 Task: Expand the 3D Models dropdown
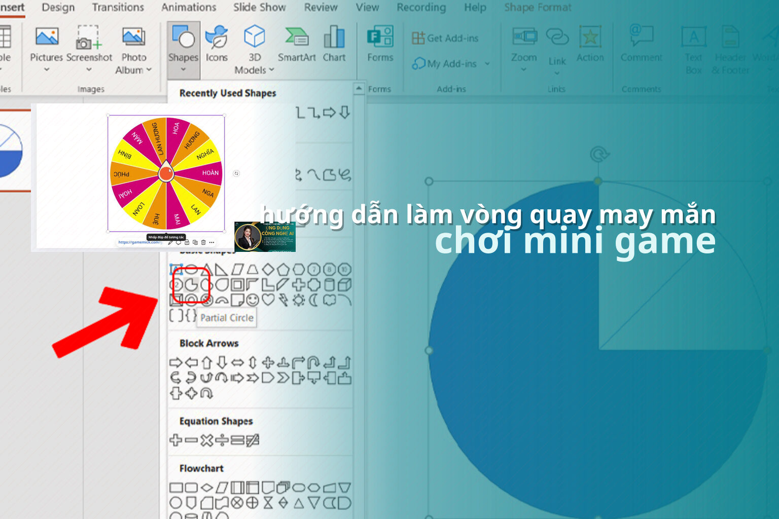click(x=271, y=70)
